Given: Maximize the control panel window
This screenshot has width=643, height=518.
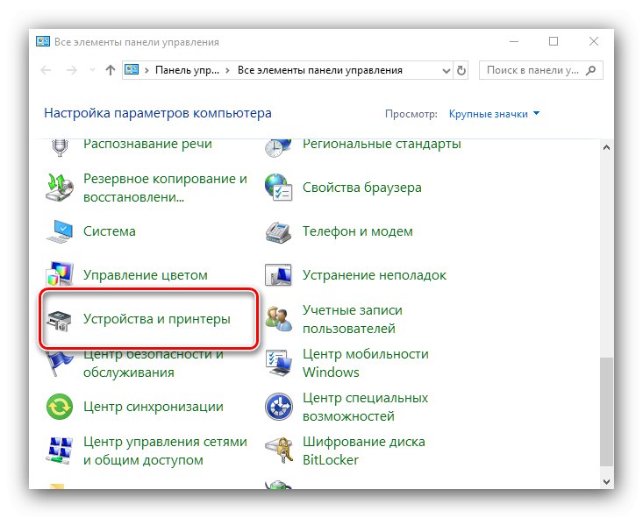Looking at the screenshot, I should [x=554, y=41].
